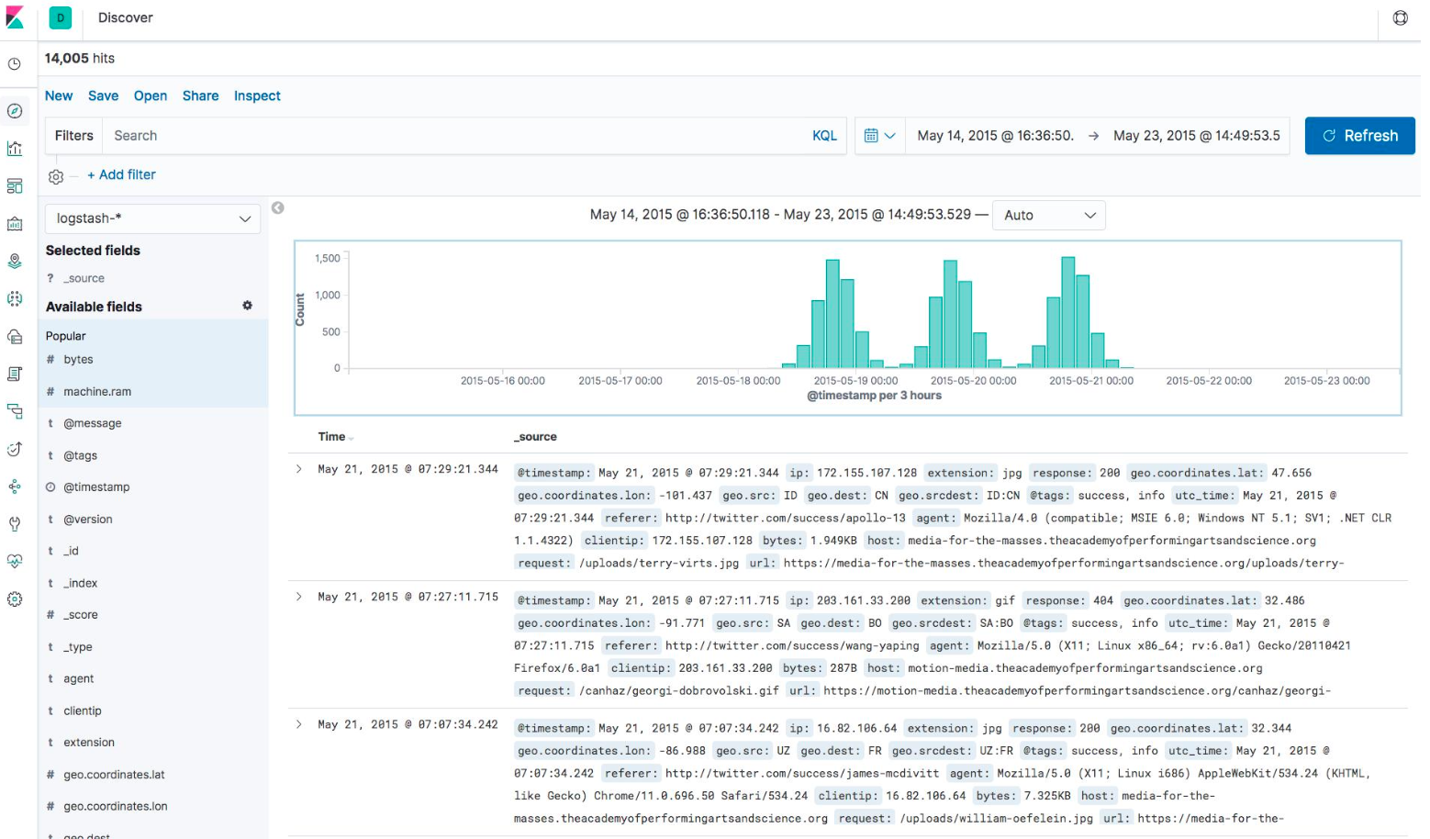
Task: Open filter options gear next to Add filter
Action: coord(56,176)
